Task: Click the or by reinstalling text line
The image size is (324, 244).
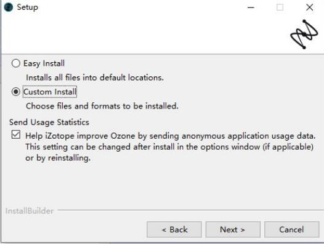Action: [58, 158]
